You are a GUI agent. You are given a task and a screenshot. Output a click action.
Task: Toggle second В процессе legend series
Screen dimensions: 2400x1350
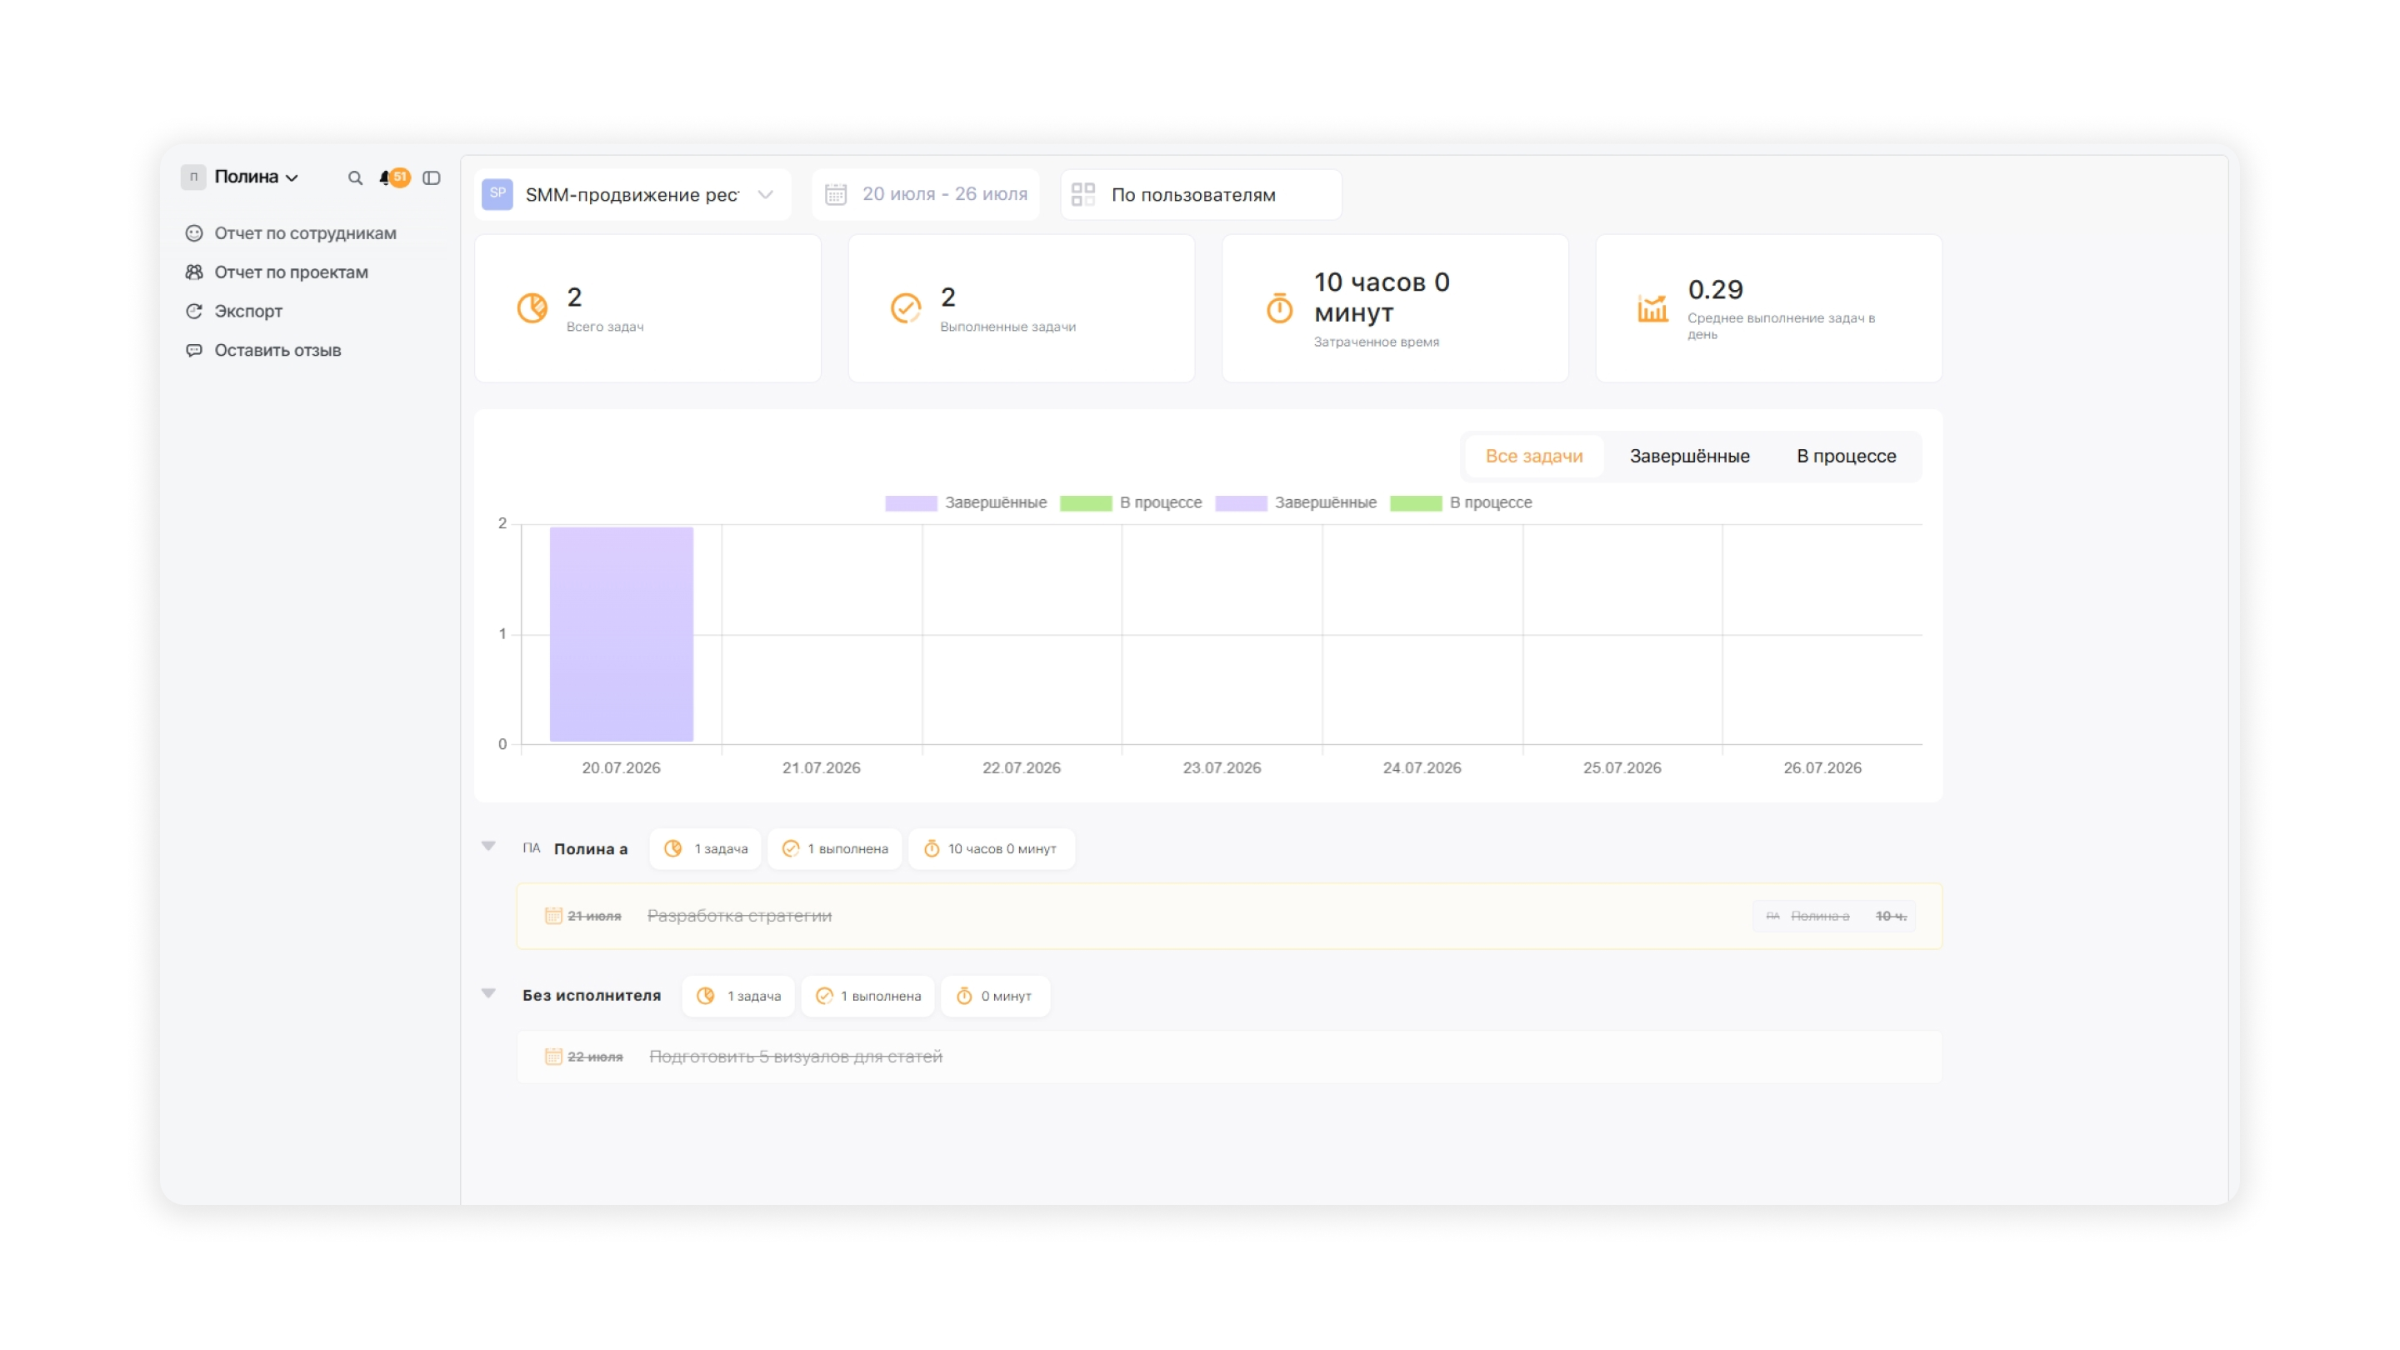point(1461,503)
